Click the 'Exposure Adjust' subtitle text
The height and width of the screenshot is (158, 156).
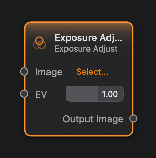tap(86, 49)
